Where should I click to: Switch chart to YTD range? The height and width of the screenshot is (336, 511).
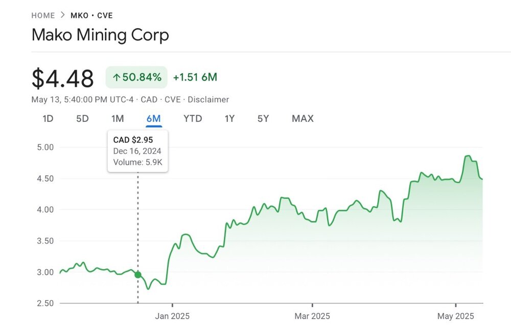[x=193, y=119]
